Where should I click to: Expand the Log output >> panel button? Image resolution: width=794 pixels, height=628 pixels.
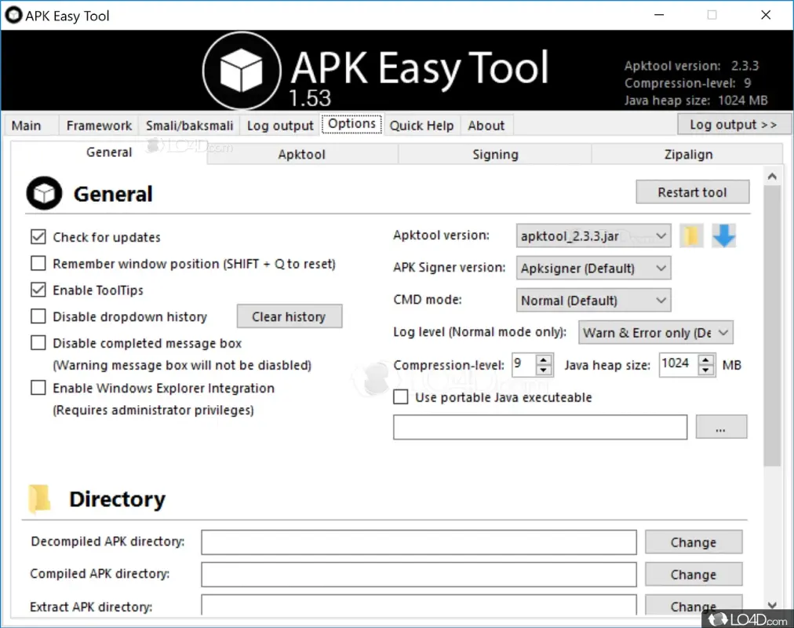(734, 125)
